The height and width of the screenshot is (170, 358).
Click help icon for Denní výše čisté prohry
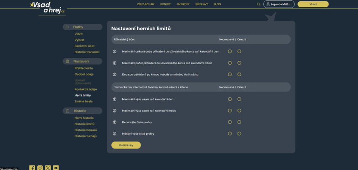click(115, 122)
